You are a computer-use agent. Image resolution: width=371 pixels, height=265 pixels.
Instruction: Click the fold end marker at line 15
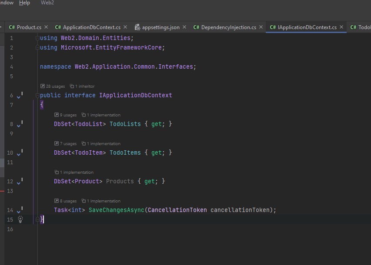tap(37, 220)
